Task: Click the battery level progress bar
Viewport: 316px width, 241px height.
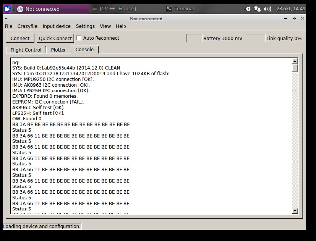Action: [194, 38]
